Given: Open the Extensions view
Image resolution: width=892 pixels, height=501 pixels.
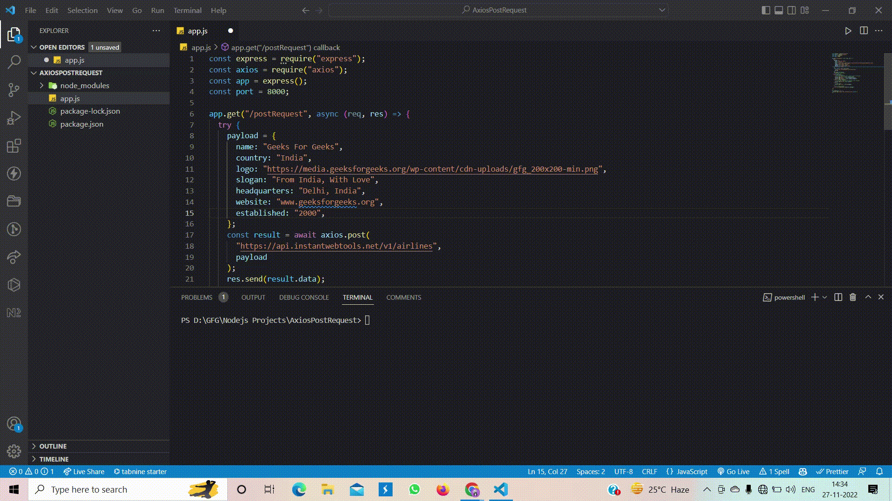Looking at the screenshot, I should point(14,146).
